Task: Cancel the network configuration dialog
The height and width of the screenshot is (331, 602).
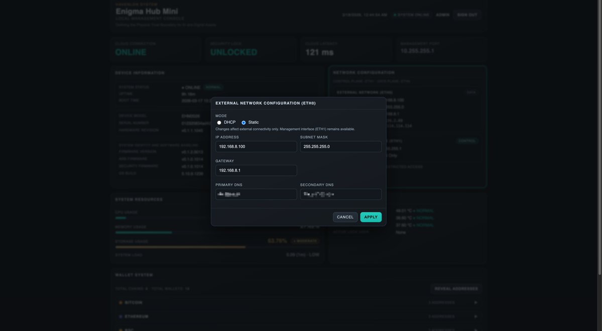Action: pos(345,217)
